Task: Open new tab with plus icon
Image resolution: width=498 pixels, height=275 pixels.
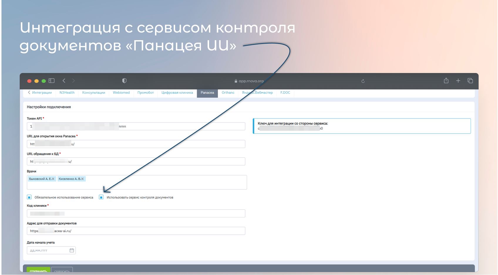Action: pyautogui.click(x=458, y=81)
